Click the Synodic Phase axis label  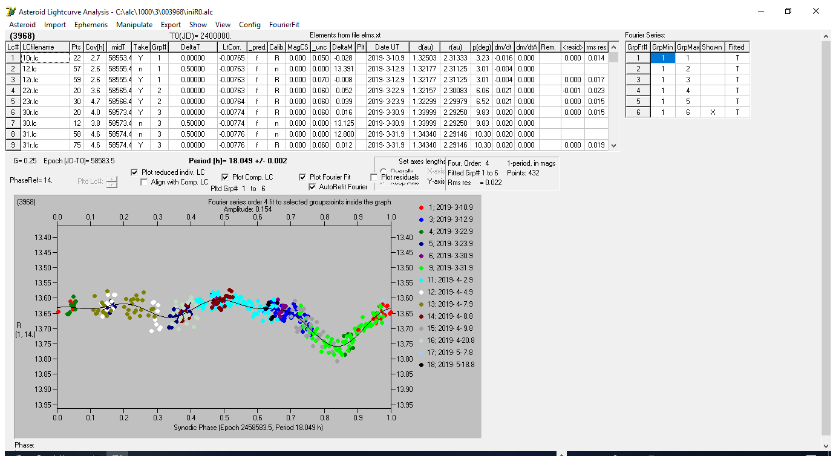tap(249, 427)
